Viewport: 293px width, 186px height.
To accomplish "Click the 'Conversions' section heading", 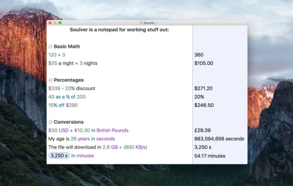I will (69, 122).
